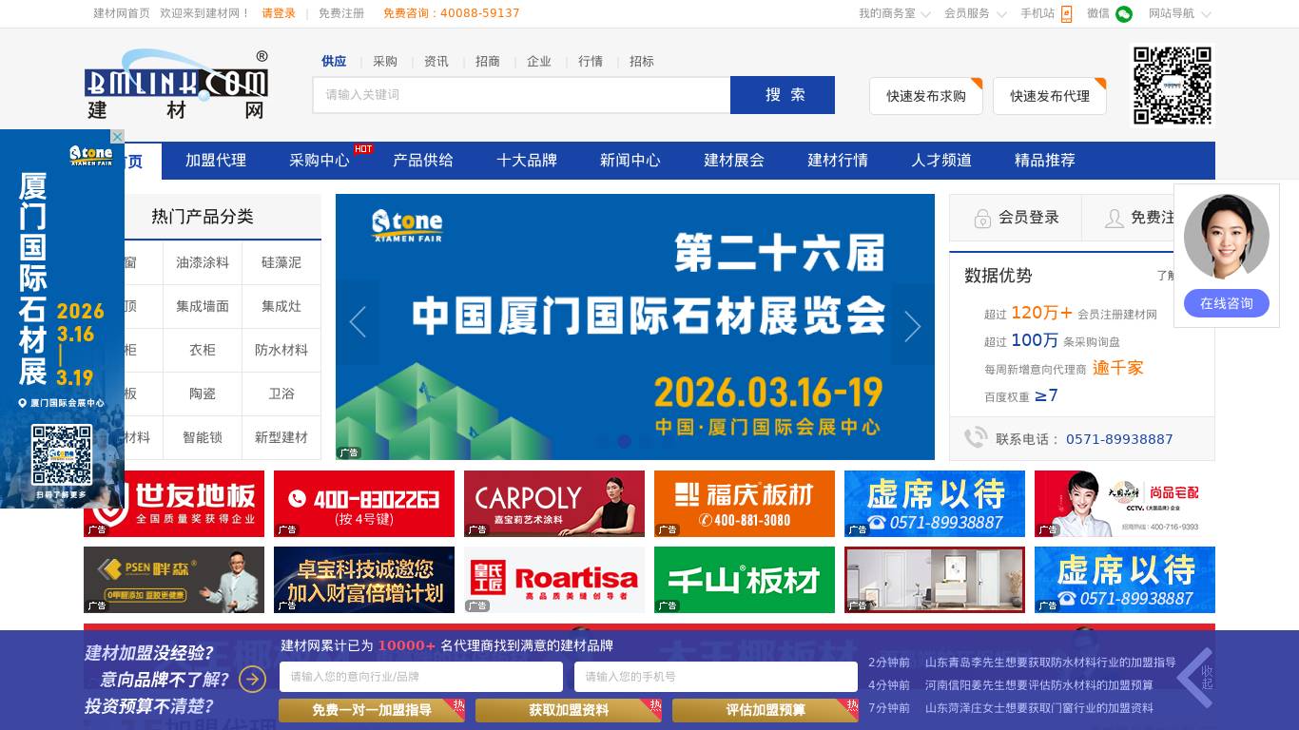Switch to the 采购 search tab

(384, 61)
